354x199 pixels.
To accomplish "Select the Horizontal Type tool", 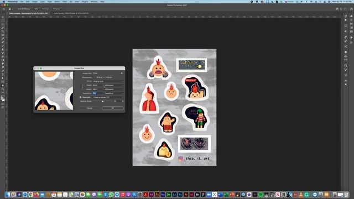I will pos(3,75).
